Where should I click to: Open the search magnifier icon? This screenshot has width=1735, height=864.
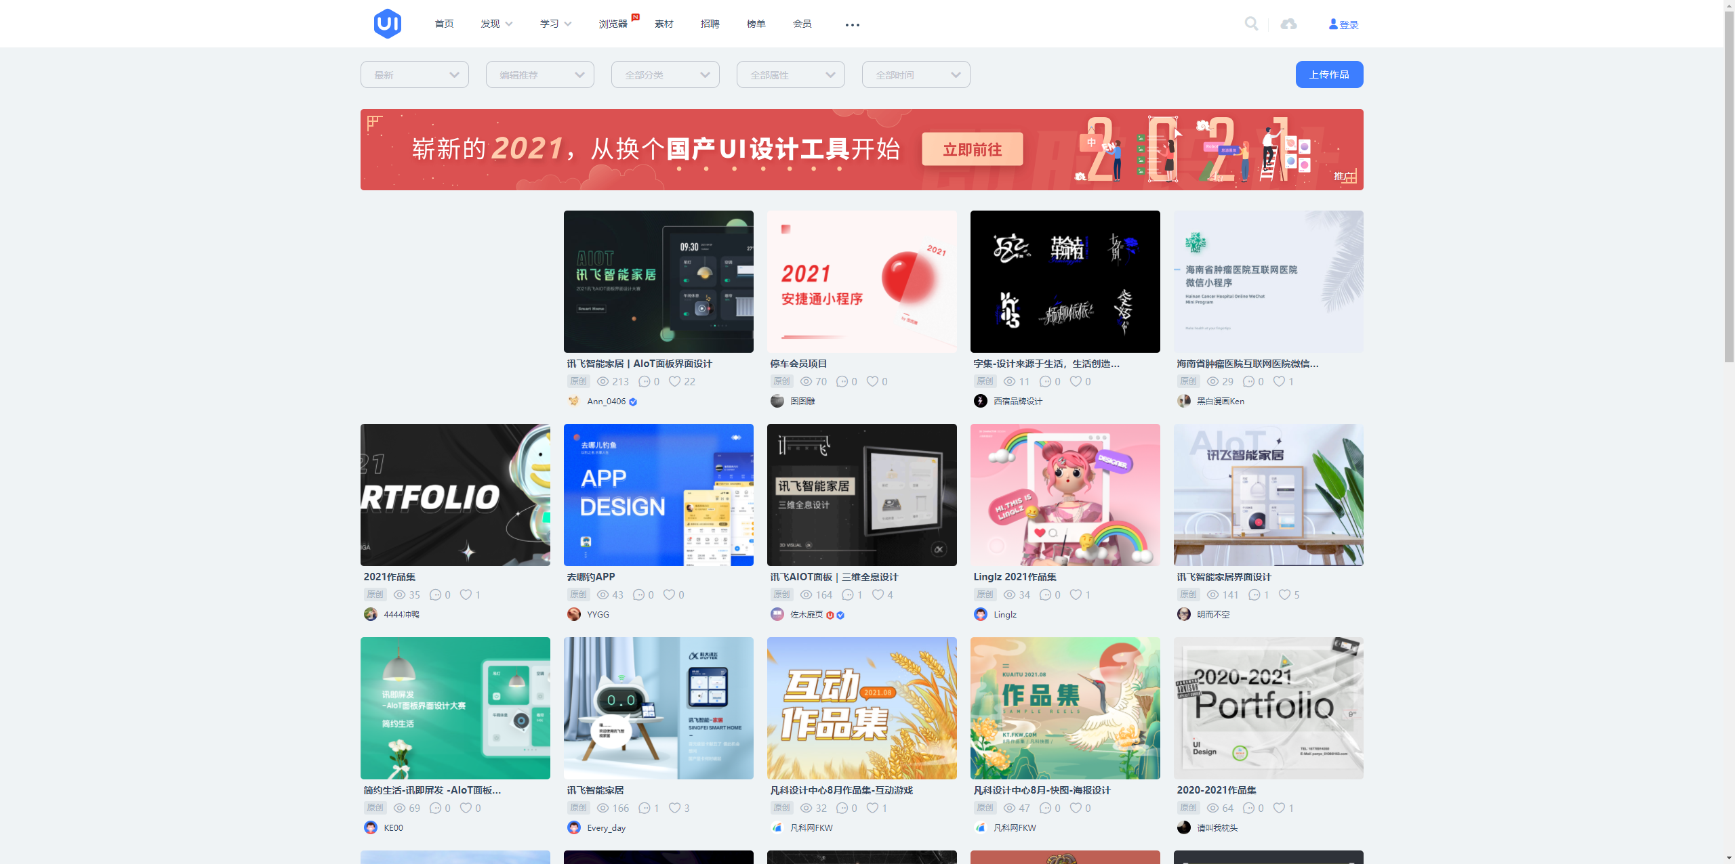point(1251,24)
